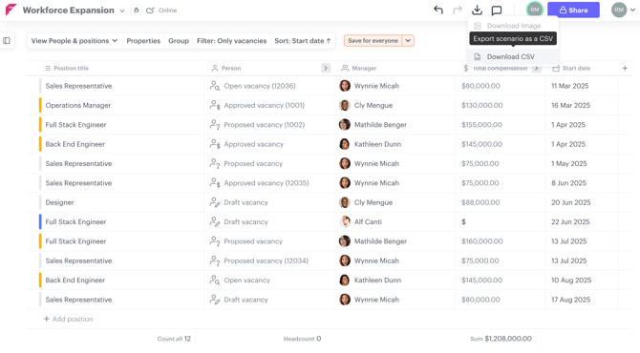Screen dimensions: 640x353
Task: Click the undo arrow icon
Action: click(x=438, y=10)
